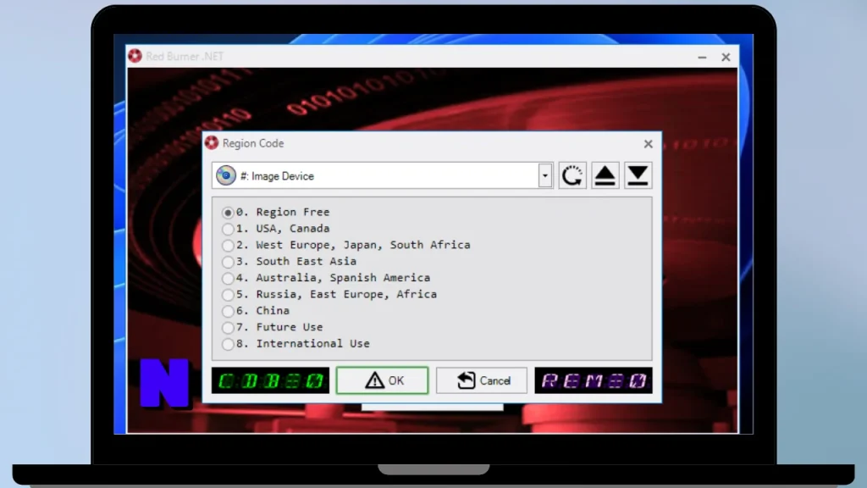This screenshot has width=867, height=488.
Task: Select region 1 USA, Canada
Action: click(276, 229)
